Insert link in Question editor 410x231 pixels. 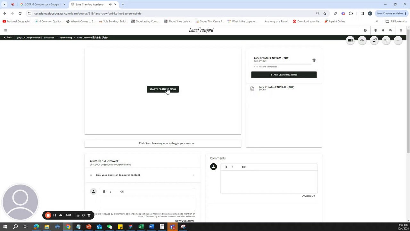coord(122,192)
